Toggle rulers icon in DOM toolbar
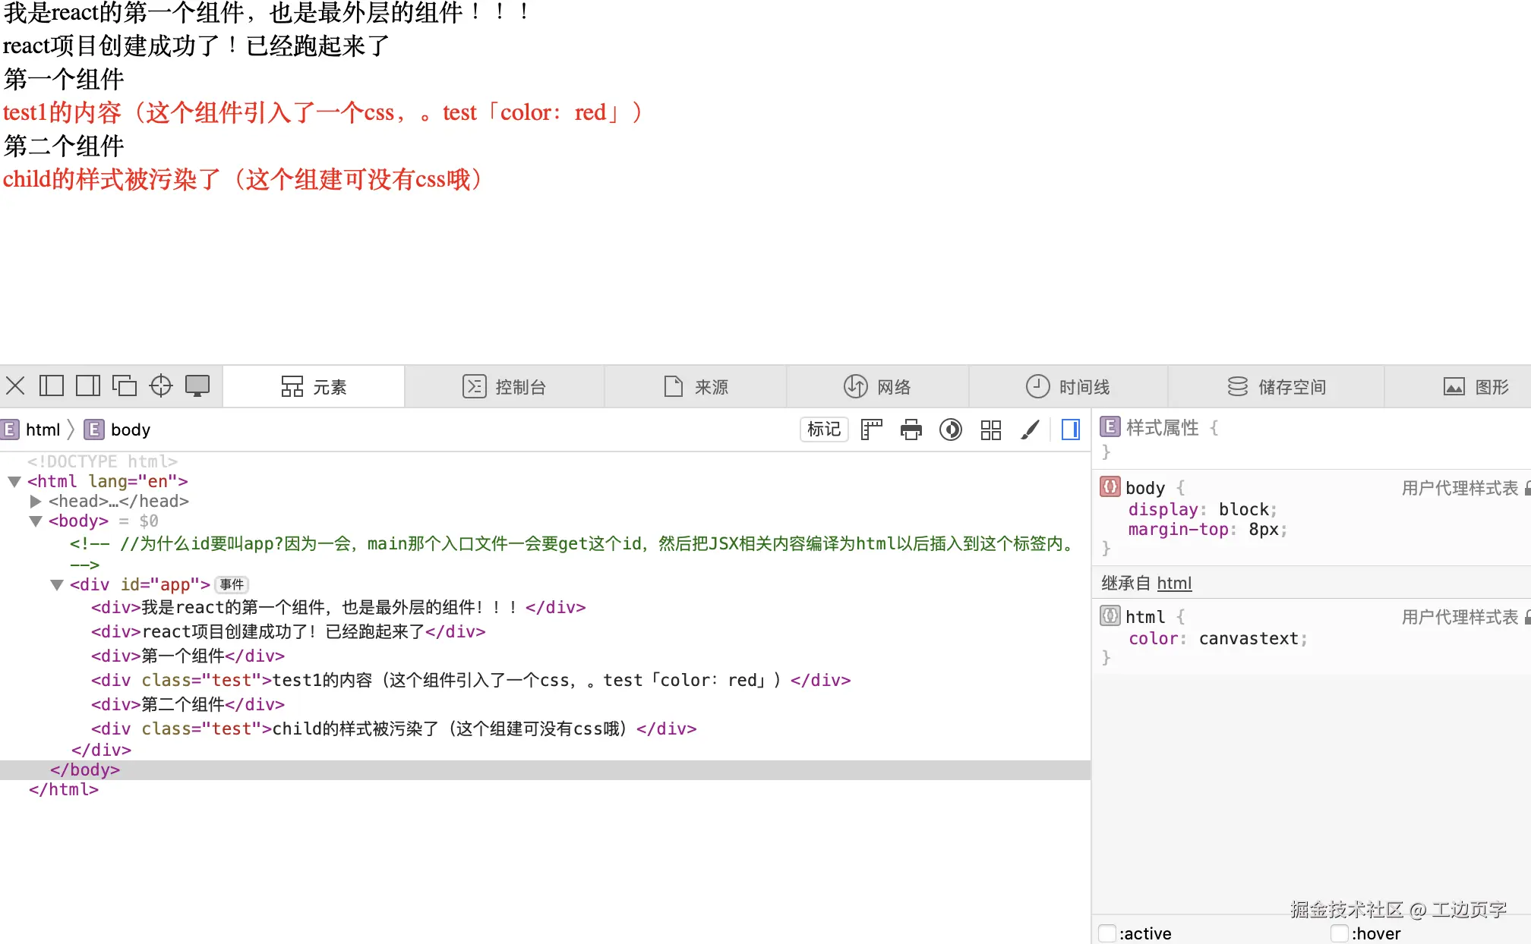 pyautogui.click(x=871, y=430)
